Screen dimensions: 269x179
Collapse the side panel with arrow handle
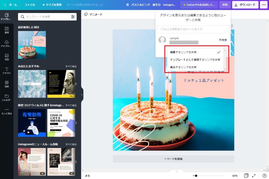coord(82,95)
